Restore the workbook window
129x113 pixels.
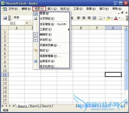[122, 13]
